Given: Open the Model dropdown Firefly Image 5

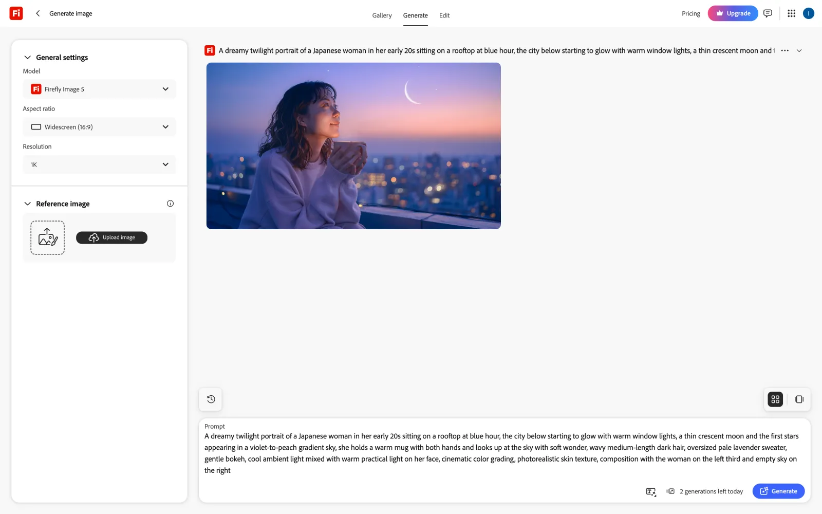Looking at the screenshot, I should click(x=99, y=89).
